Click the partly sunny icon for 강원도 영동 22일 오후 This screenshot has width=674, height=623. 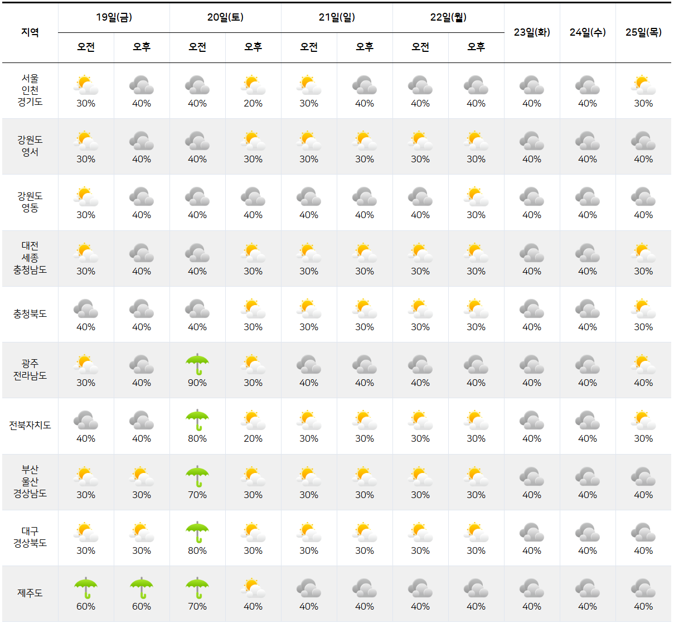[476, 197]
